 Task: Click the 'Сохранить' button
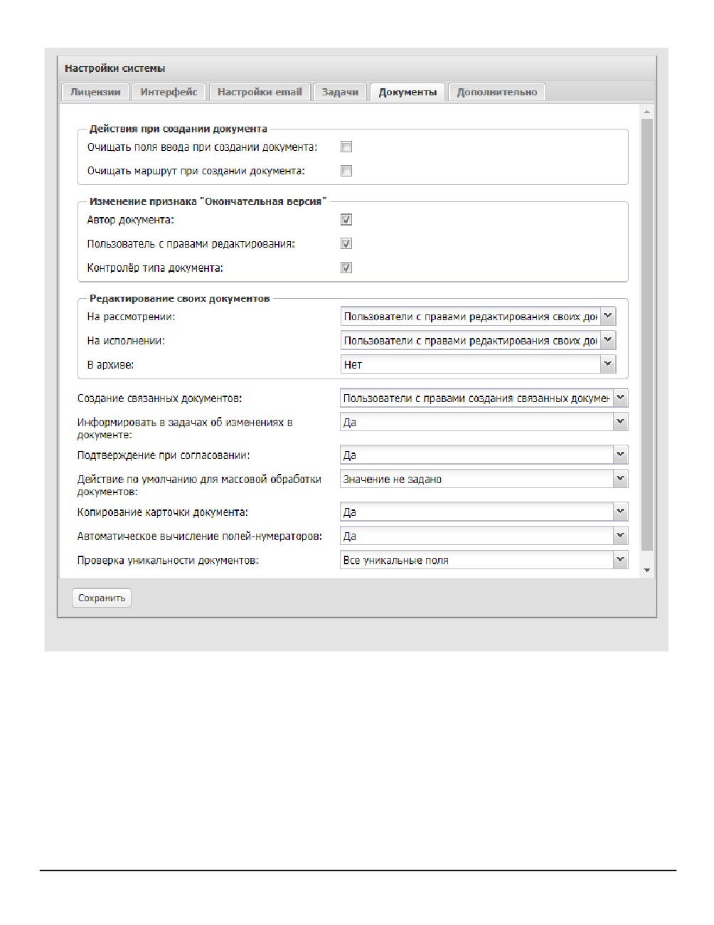click(102, 598)
